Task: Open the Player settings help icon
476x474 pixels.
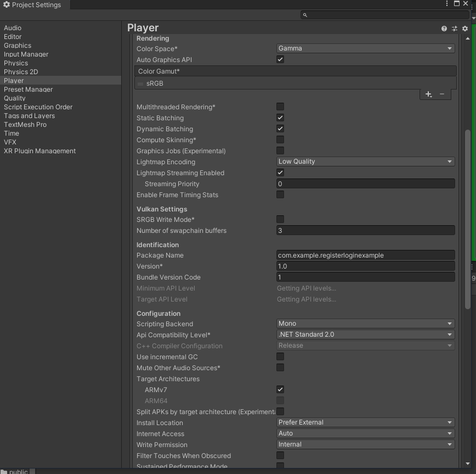Action: point(444,28)
